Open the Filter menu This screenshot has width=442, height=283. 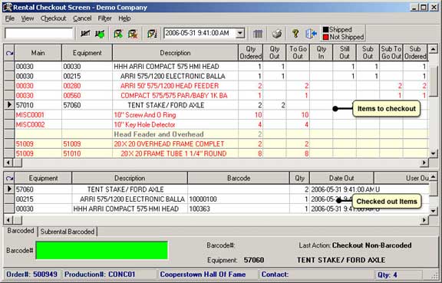tap(104, 18)
